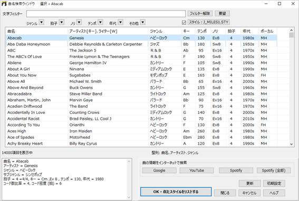
Task: Click the song list scroll down arrow
Action: tap(292, 145)
